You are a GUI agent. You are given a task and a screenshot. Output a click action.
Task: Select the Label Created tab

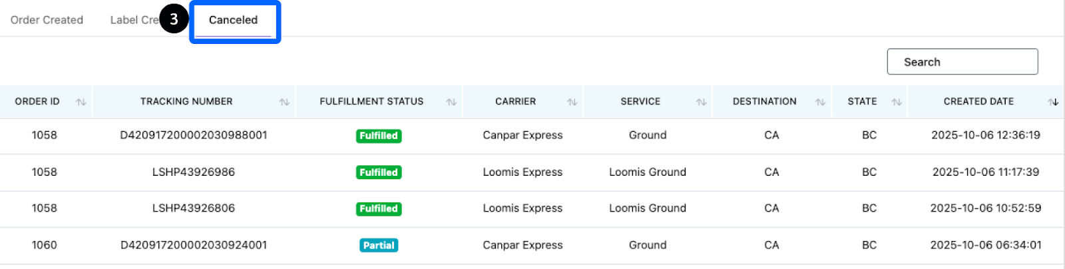pos(133,20)
